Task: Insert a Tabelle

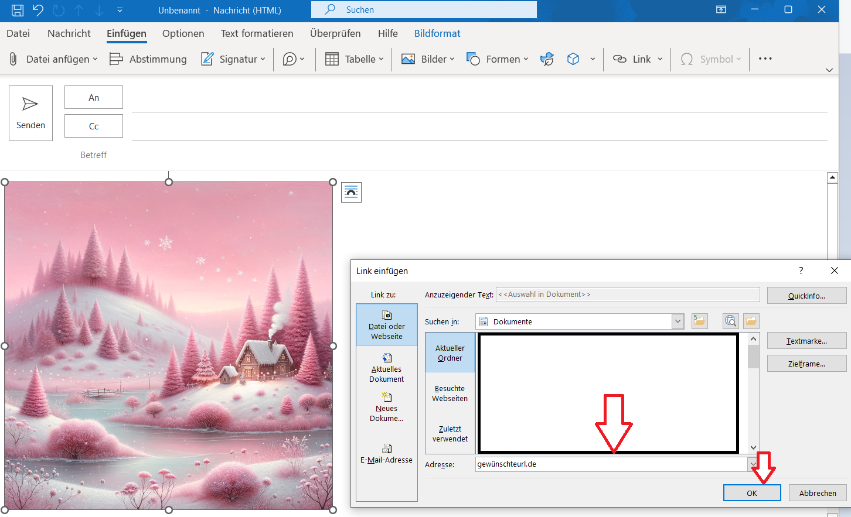Action: coord(355,59)
